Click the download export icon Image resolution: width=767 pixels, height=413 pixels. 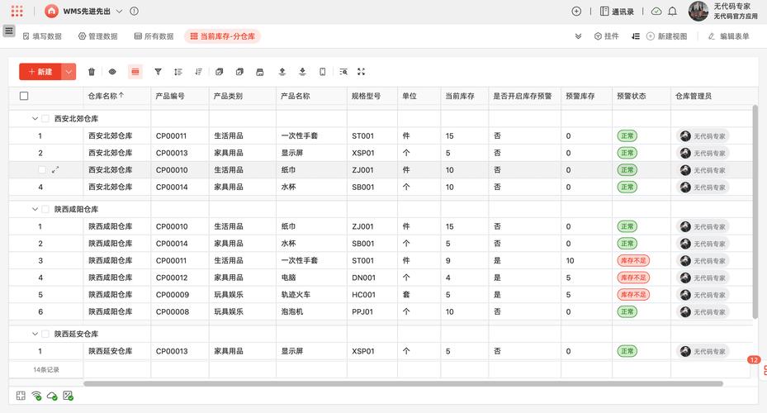[x=302, y=72]
